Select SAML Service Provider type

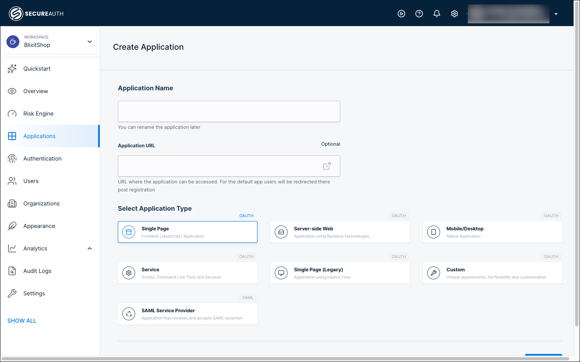click(x=187, y=314)
